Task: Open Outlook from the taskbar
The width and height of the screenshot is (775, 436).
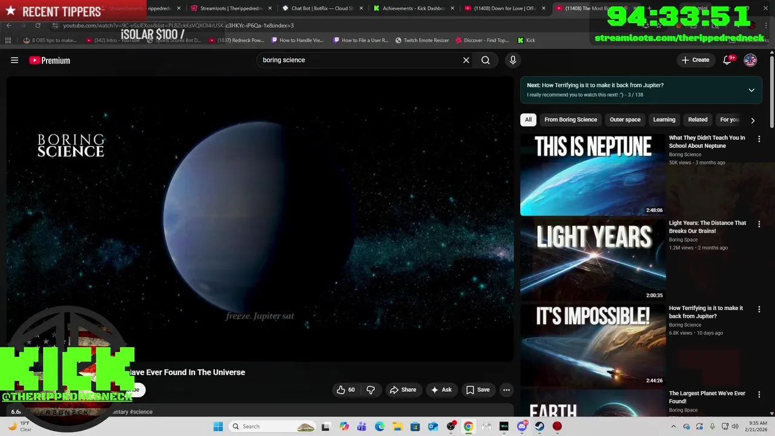Action: (x=433, y=426)
